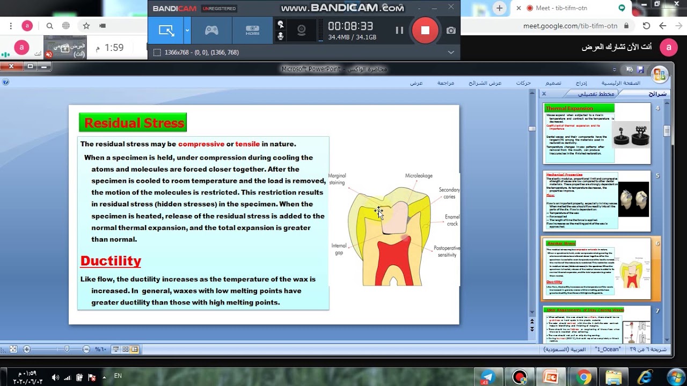Take a screenshot with Bandicam camera icon

[451, 31]
